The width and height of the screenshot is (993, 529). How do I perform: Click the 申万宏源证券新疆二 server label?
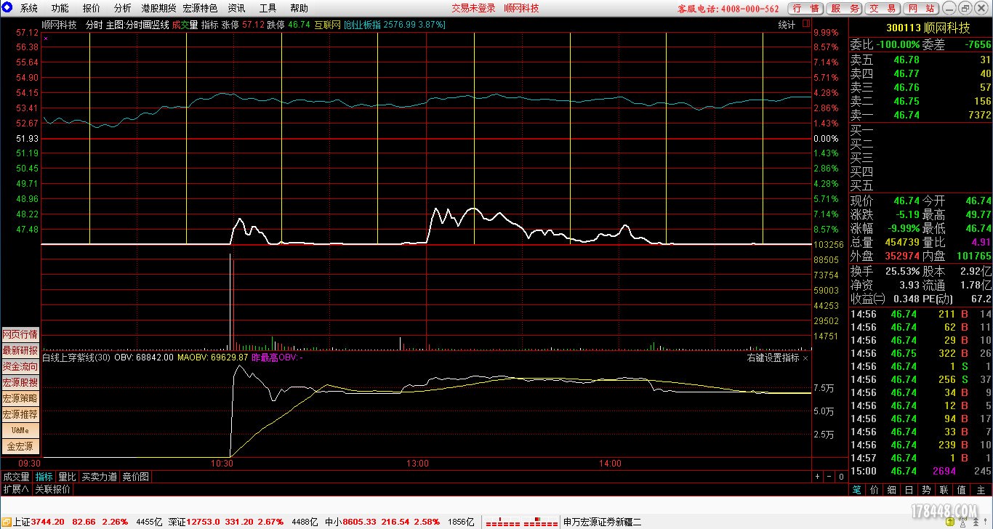click(603, 522)
